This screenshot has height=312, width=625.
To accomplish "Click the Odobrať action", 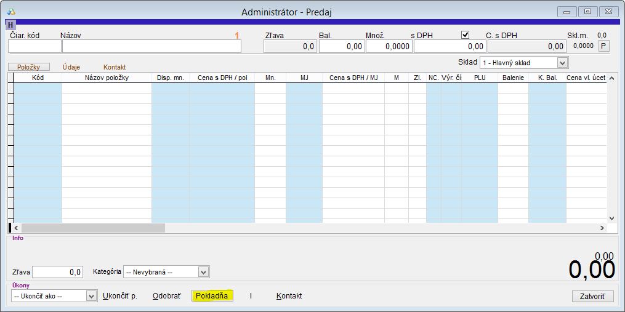I will [167, 296].
